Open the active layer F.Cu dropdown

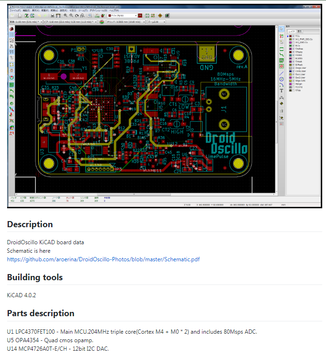coord(122,16)
